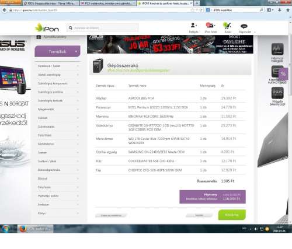
Task: Click the SAMSUNG SH-224DB optical drive name
Action: (x=157, y=152)
